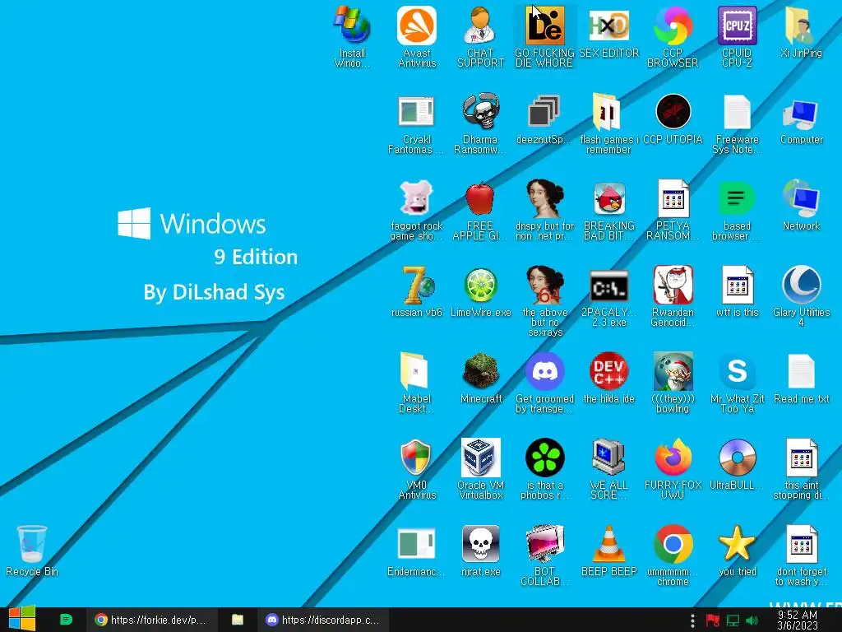Open the Freeware Sys Note file

737,123
